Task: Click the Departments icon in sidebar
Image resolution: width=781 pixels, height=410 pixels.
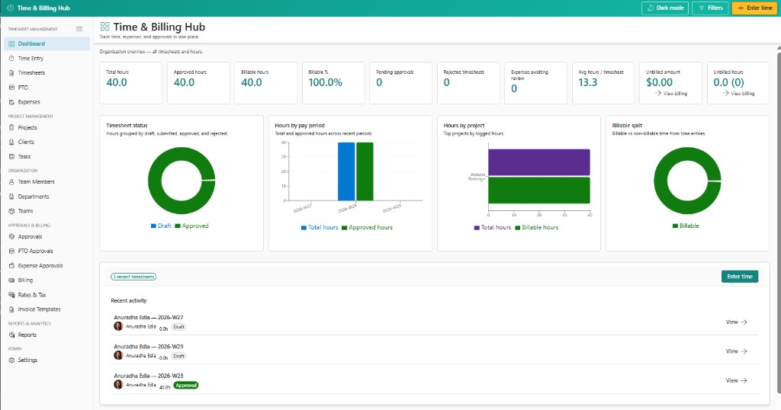Action: pos(11,197)
